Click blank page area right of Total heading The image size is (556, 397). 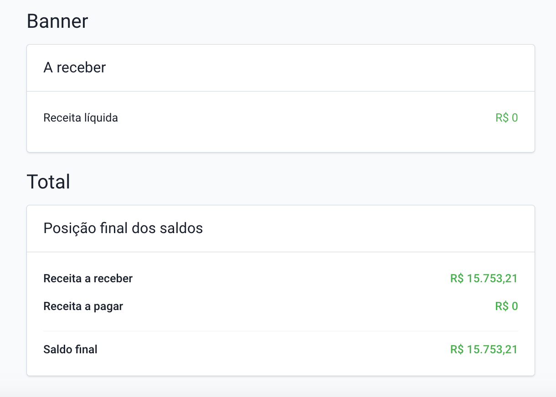[319, 182]
